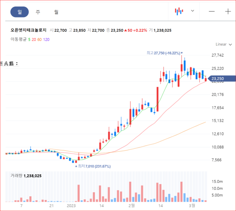Toggle the 20-day moving average
The image size is (236, 211).
click(34, 39)
